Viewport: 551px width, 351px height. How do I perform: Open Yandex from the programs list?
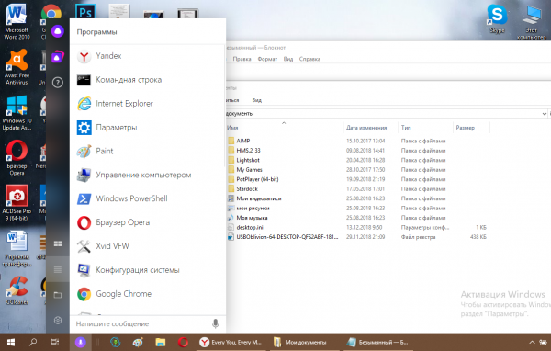coord(148,56)
